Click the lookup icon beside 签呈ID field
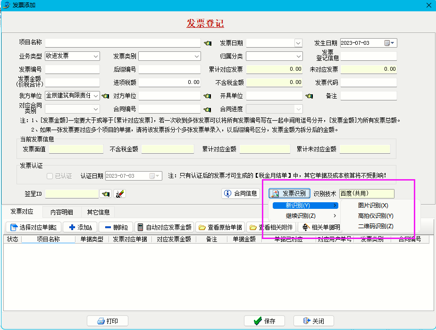Image resolution: width=436 pixels, height=330 pixels. coord(106,194)
